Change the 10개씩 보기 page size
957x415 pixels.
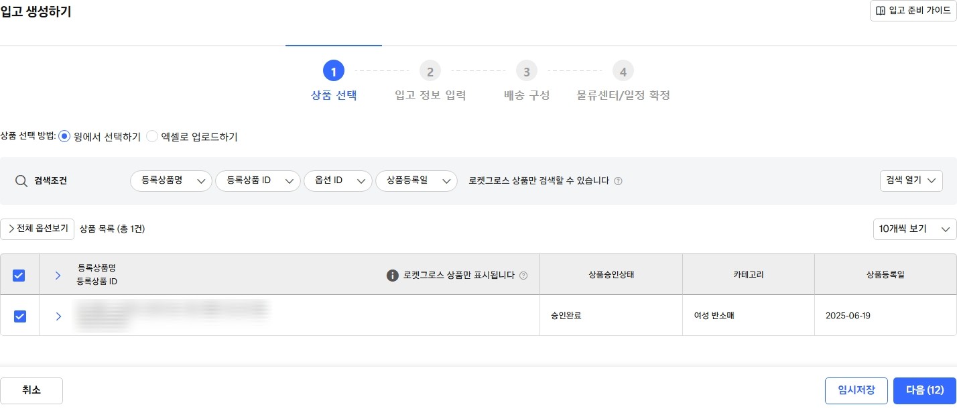pyautogui.click(x=915, y=229)
